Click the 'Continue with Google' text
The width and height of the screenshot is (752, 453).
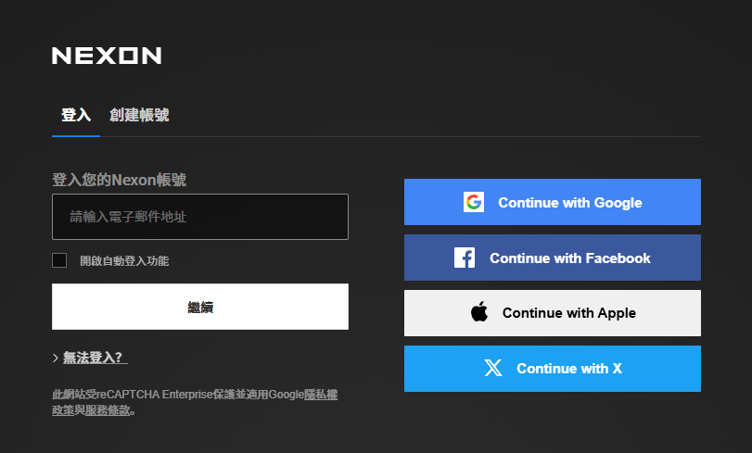[570, 202]
